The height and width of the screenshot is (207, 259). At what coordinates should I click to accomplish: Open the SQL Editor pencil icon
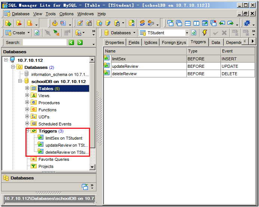click(x=80, y=23)
